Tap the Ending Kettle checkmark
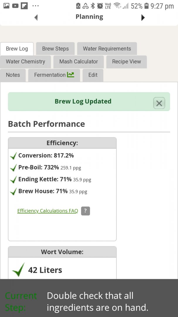The height and width of the screenshot is (317, 178). pos(13,180)
